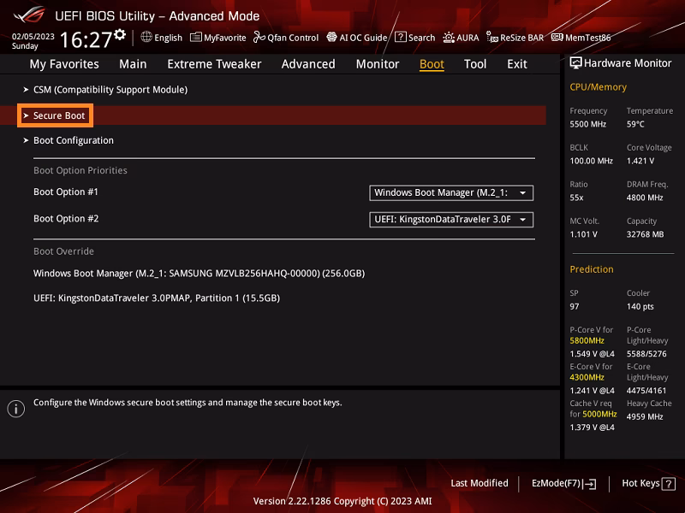This screenshot has height=513, width=685.
Task: Open the Secure Boot submenu
Action: point(273,115)
